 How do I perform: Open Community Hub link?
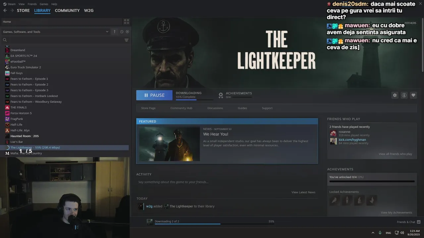[181, 108]
